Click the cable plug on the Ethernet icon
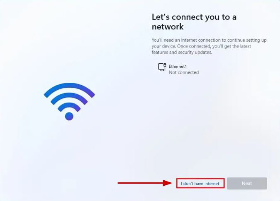This screenshot has width=280, height=201. tap(165, 65)
